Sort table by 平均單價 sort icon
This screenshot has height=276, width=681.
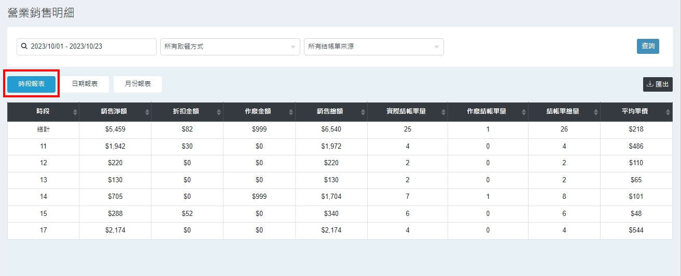pos(668,112)
